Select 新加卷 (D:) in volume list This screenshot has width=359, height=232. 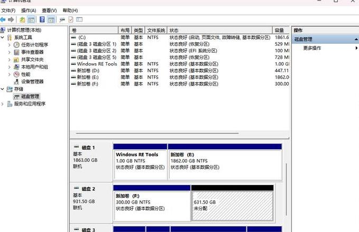click(180, 71)
